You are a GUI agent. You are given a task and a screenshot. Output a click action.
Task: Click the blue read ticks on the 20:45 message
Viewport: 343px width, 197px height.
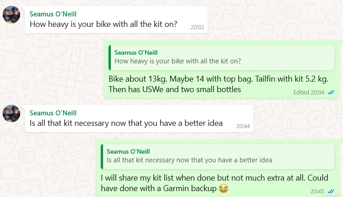(331, 192)
